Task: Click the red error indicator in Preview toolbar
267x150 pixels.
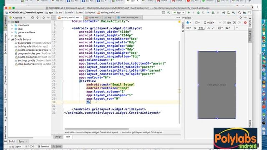Action: click(x=245, y=22)
